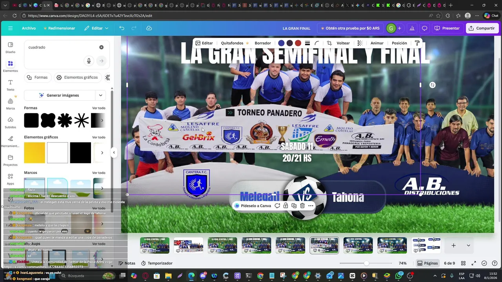Image resolution: width=502 pixels, height=282 pixels.
Task: Show more Marcos with the arrow
Action: pos(102,188)
